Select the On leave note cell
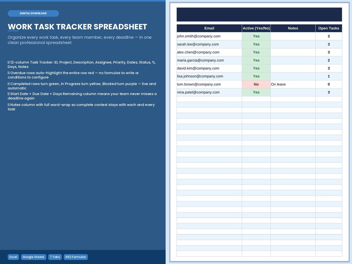352x264 pixels. point(293,84)
